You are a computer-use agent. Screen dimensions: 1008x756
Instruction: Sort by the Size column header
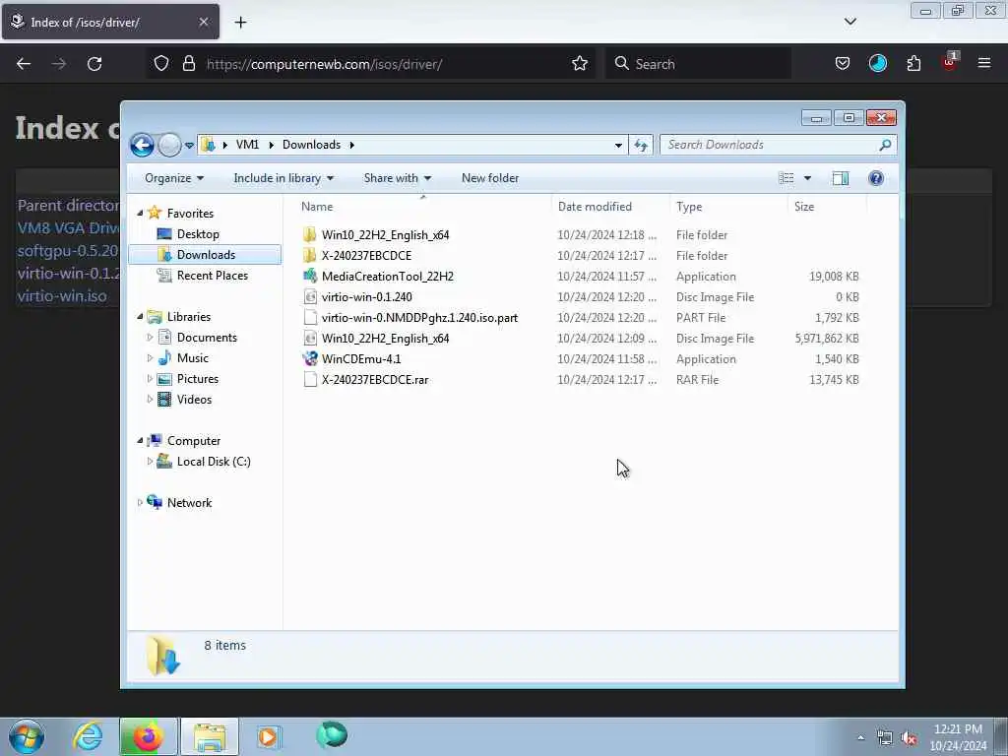827,207
